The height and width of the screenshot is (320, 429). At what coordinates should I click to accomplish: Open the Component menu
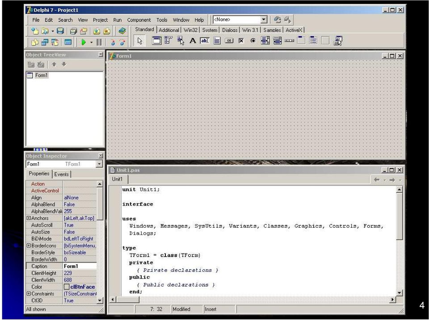pyautogui.click(x=139, y=20)
